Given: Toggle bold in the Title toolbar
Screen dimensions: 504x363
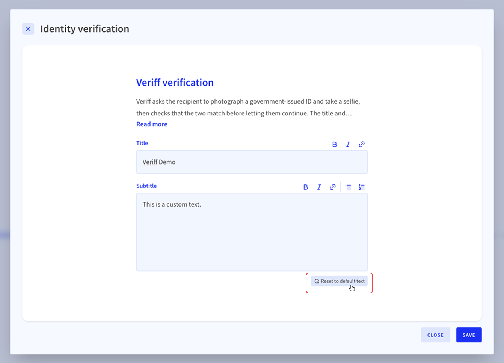Looking at the screenshot, I should 334,144.
